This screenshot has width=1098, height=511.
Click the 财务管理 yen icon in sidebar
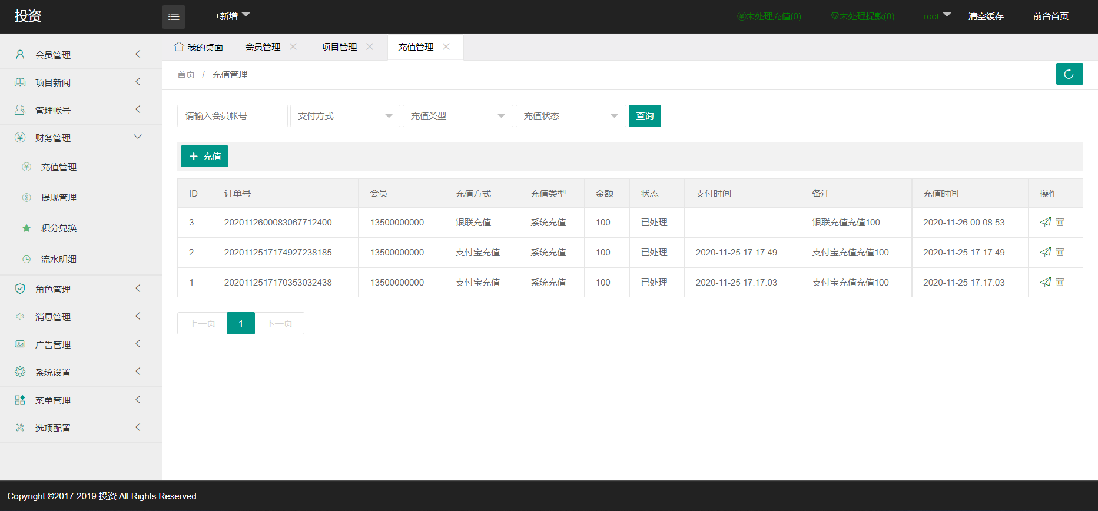(x=20, y=137)
